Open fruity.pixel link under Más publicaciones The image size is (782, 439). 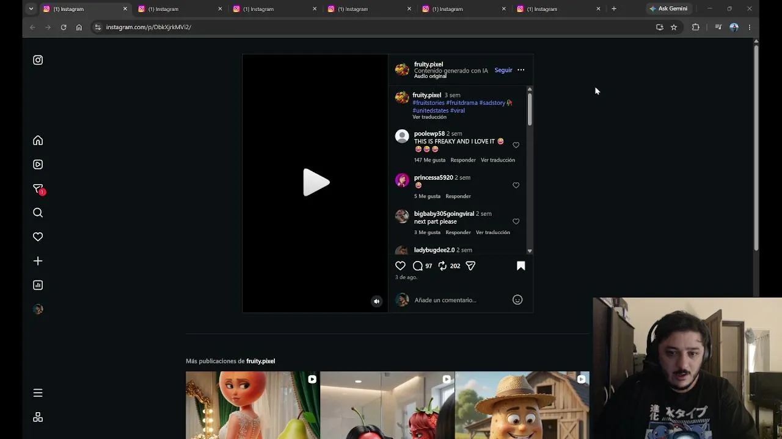click(260, 361)
